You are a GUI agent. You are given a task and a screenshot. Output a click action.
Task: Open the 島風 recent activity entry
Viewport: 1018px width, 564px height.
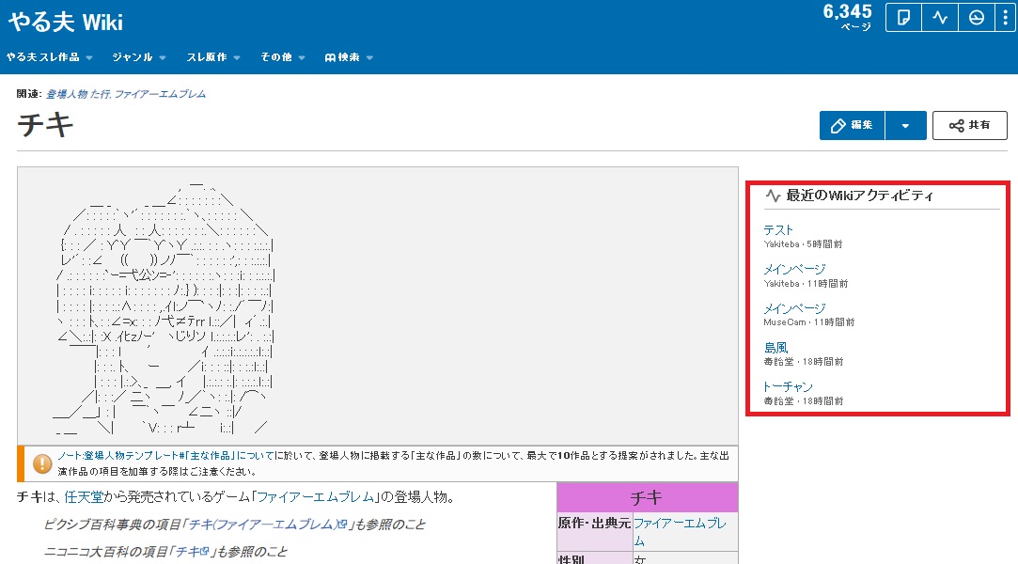(x=775, y=348)
